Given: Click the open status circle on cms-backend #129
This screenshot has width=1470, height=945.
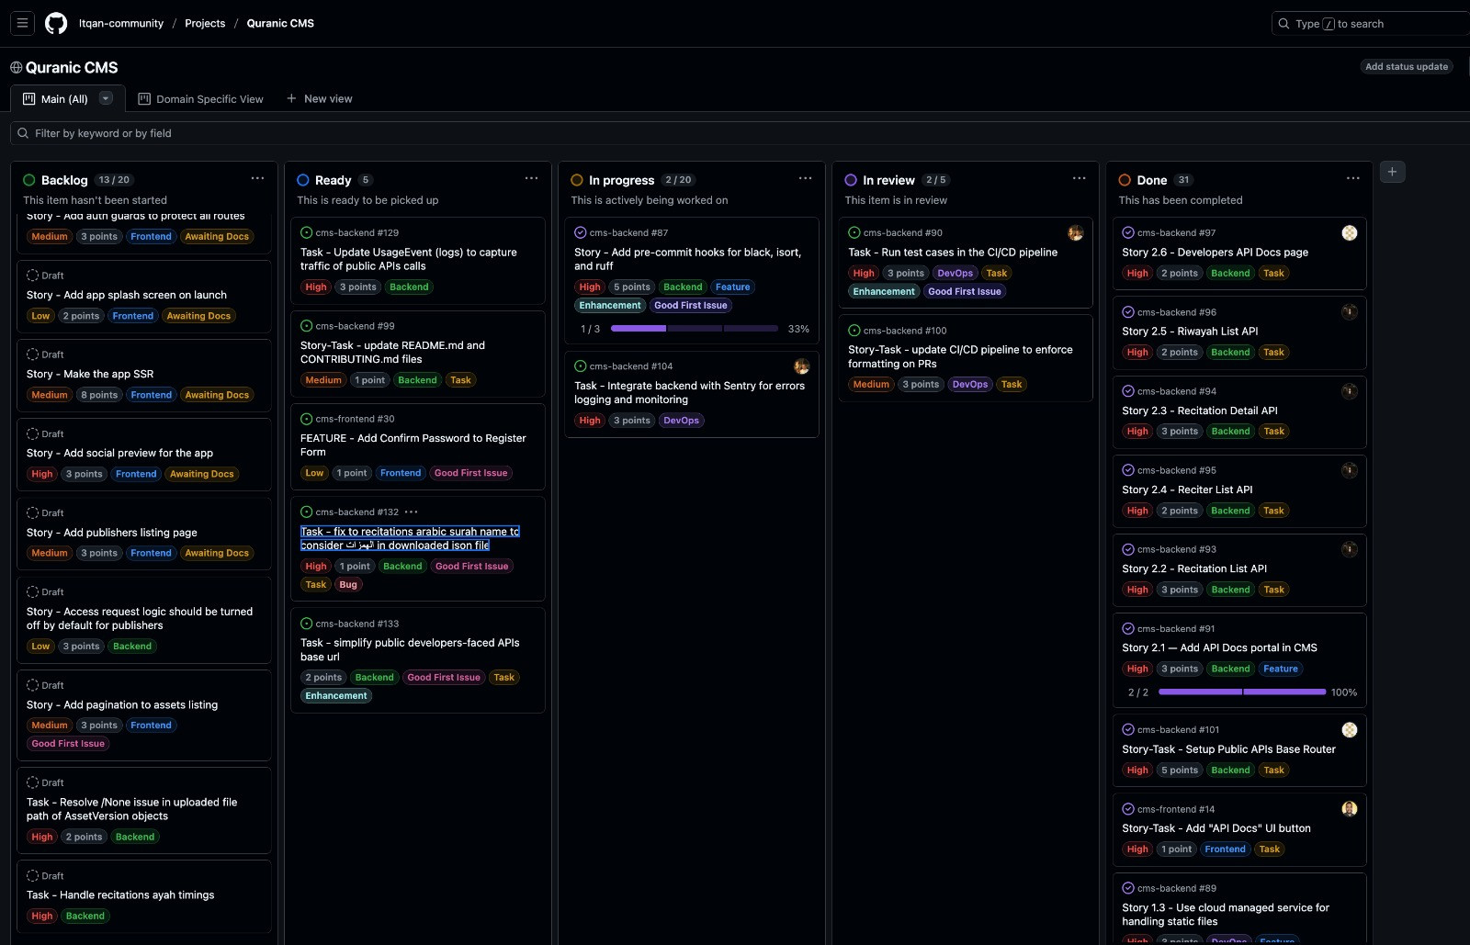Looking at the screenshot, I should pos(307,233).
